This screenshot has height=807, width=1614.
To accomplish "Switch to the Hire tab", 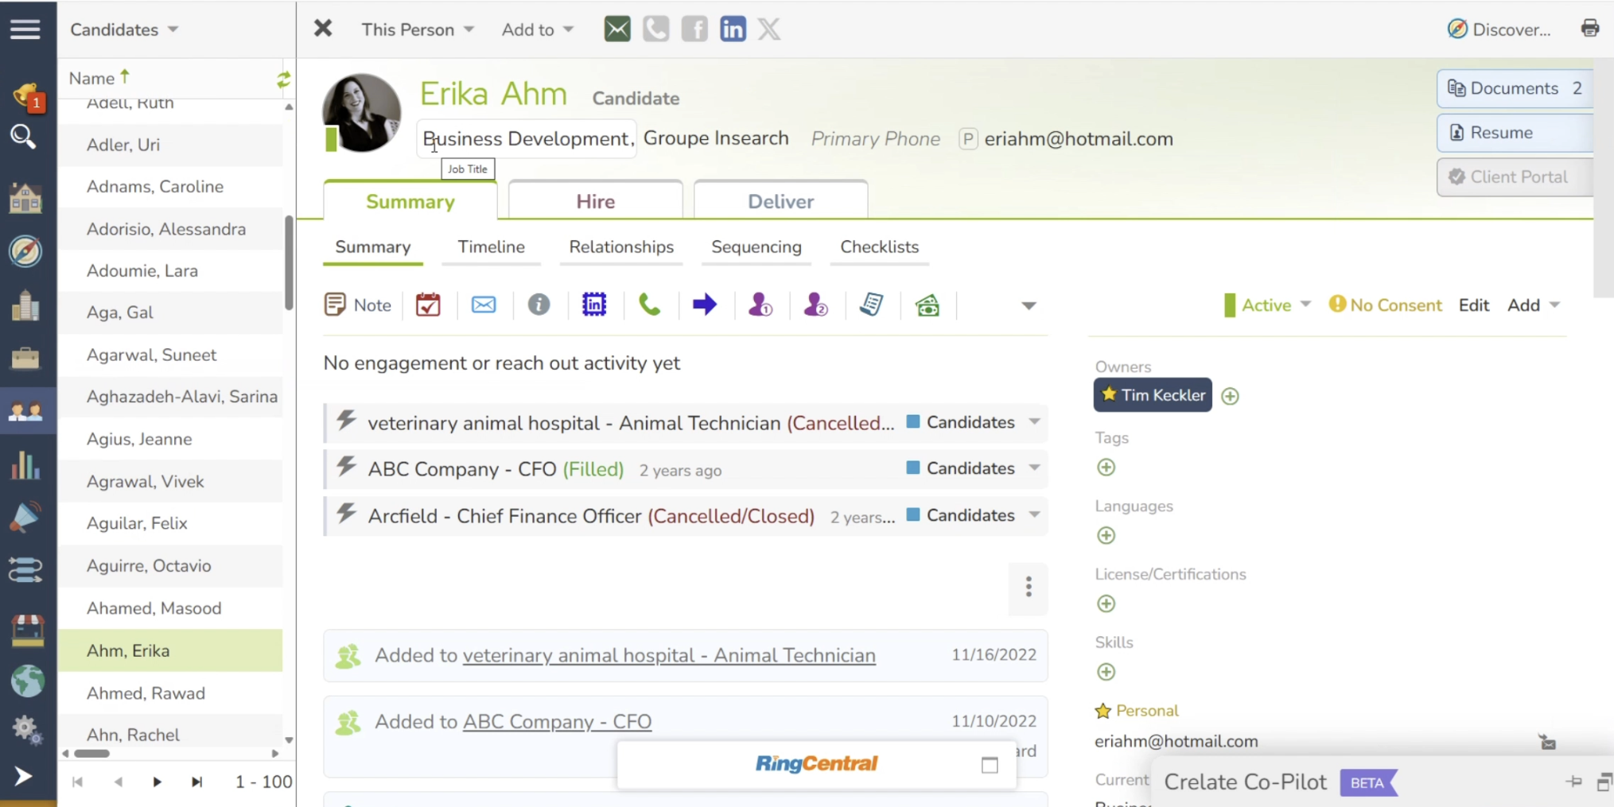I will 595,201.
